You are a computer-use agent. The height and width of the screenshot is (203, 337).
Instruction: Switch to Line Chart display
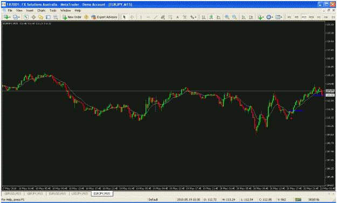click(x=218, y=17)
